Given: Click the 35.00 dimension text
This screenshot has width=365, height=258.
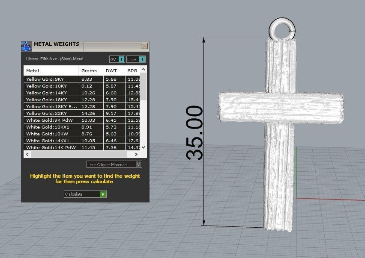Looking at the screenshot, I should (195, 133).
